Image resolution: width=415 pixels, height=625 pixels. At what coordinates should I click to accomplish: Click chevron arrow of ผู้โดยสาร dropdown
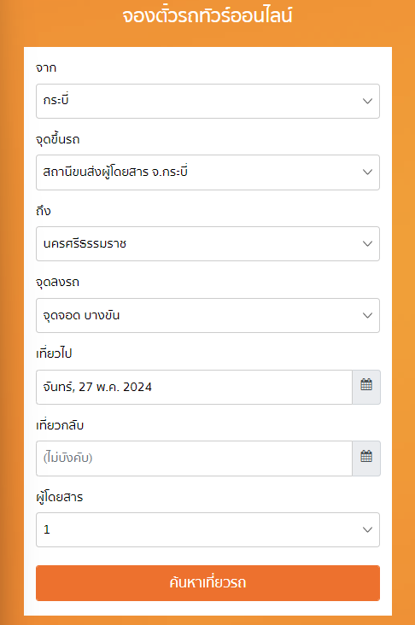click(367, 529)
